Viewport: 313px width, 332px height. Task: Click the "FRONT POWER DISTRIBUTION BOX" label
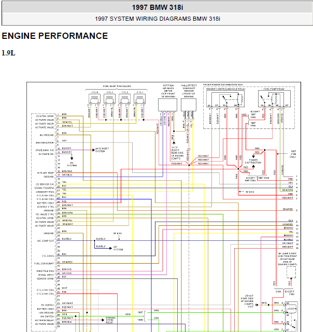tap(223, 85)
